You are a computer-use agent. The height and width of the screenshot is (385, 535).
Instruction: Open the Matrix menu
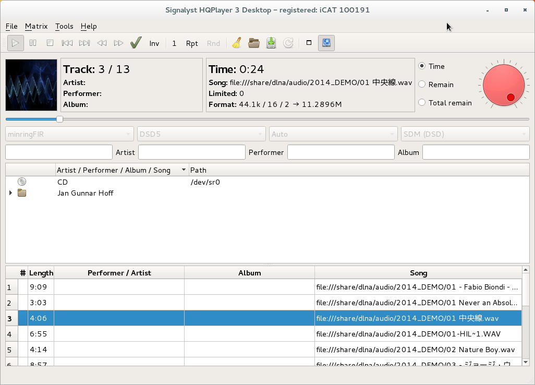36,26
